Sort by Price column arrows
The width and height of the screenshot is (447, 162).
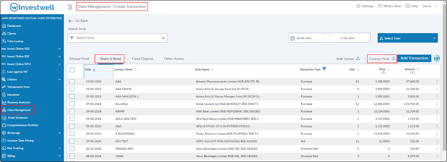point(388,69)
